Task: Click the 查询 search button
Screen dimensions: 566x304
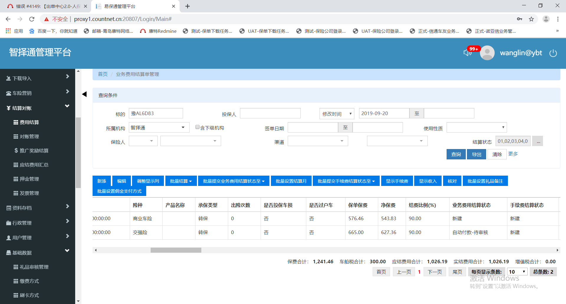Action: 456,154
